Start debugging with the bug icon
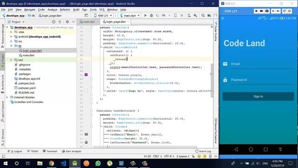298x168 pixels. 151,15
